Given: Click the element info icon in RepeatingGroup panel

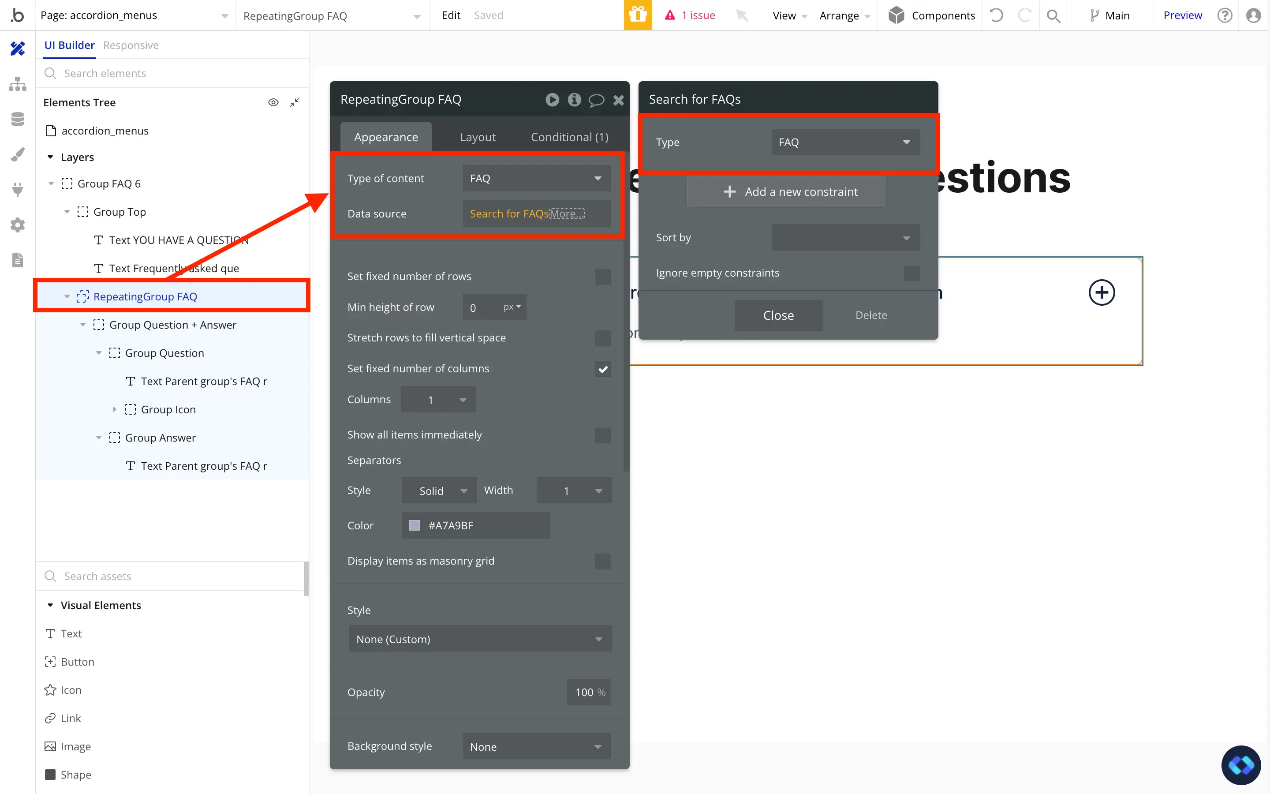Looking at the screenshot, I should click(574, 100).
